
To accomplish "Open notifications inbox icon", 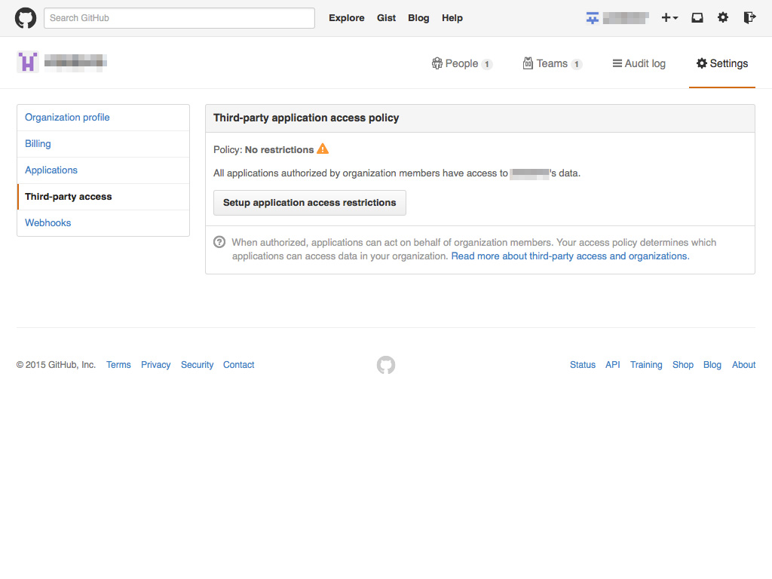I will point(697,17).
